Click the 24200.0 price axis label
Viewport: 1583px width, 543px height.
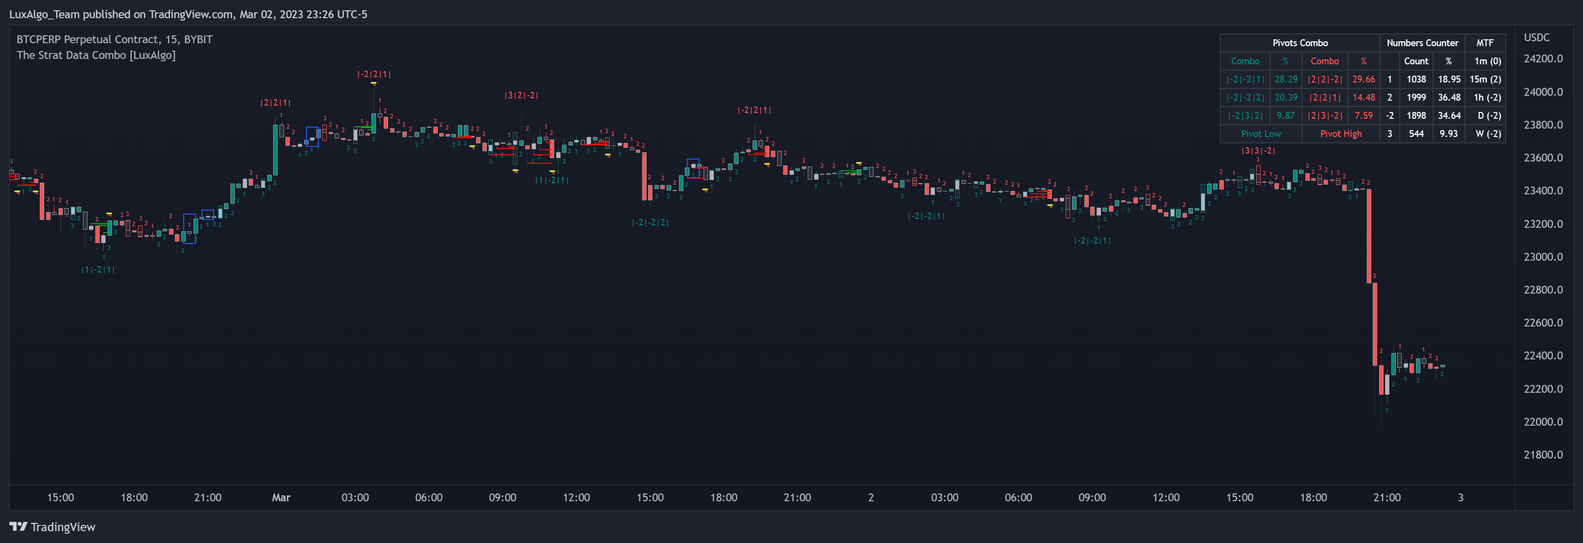pyautogui.click(x=1543, y=59)
